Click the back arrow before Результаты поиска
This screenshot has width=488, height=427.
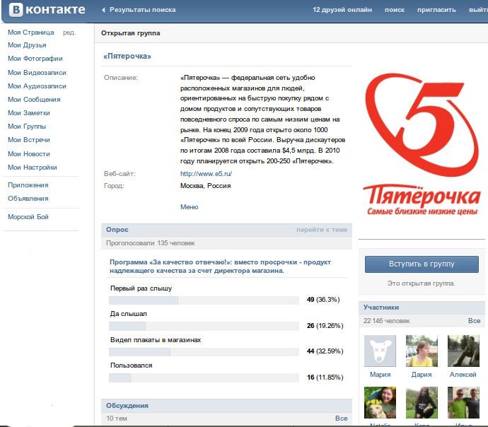click(x=103, y=10)
